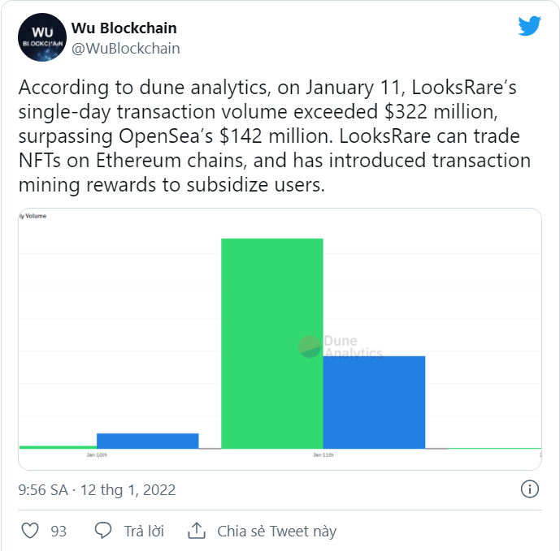Click the 93 likes count
This screenshot has height=551, width=560.
point(59,532)
